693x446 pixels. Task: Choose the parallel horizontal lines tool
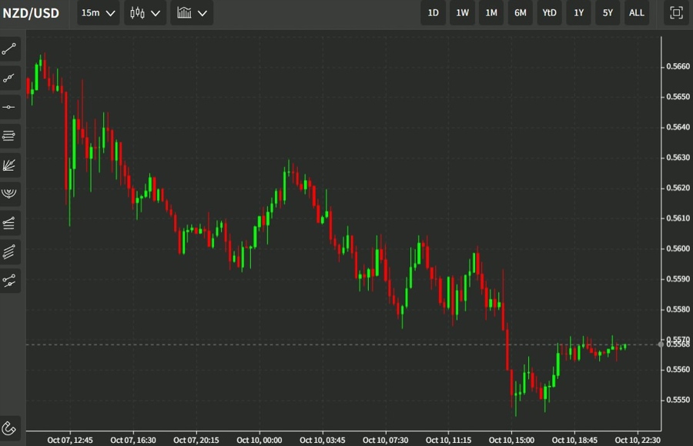[x=10, y=136]
